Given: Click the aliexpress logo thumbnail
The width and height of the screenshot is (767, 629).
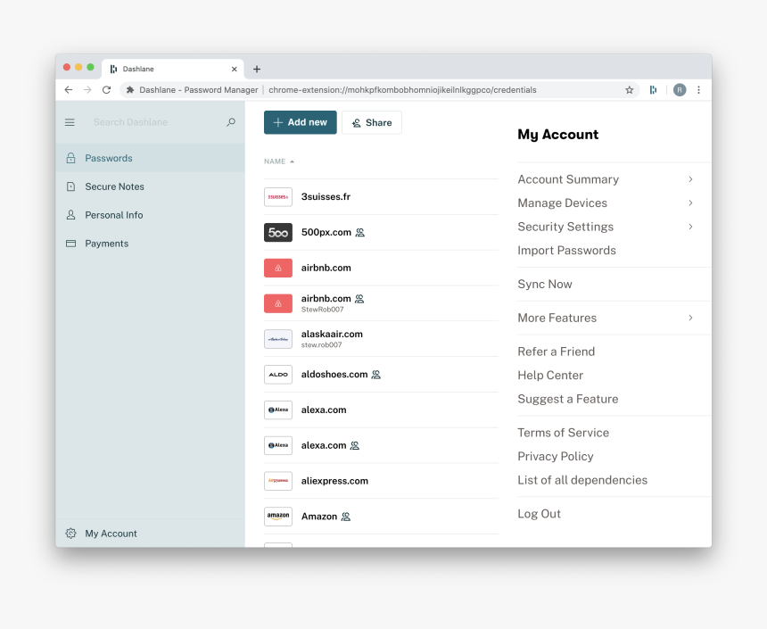Looking at the screenshot, I should pyautogui.click(x=278, y=481).
